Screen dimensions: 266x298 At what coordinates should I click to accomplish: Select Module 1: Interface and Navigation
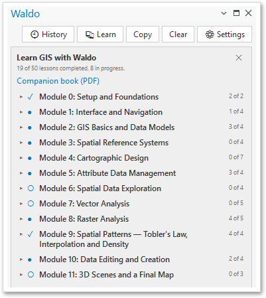tap(101, 112)
